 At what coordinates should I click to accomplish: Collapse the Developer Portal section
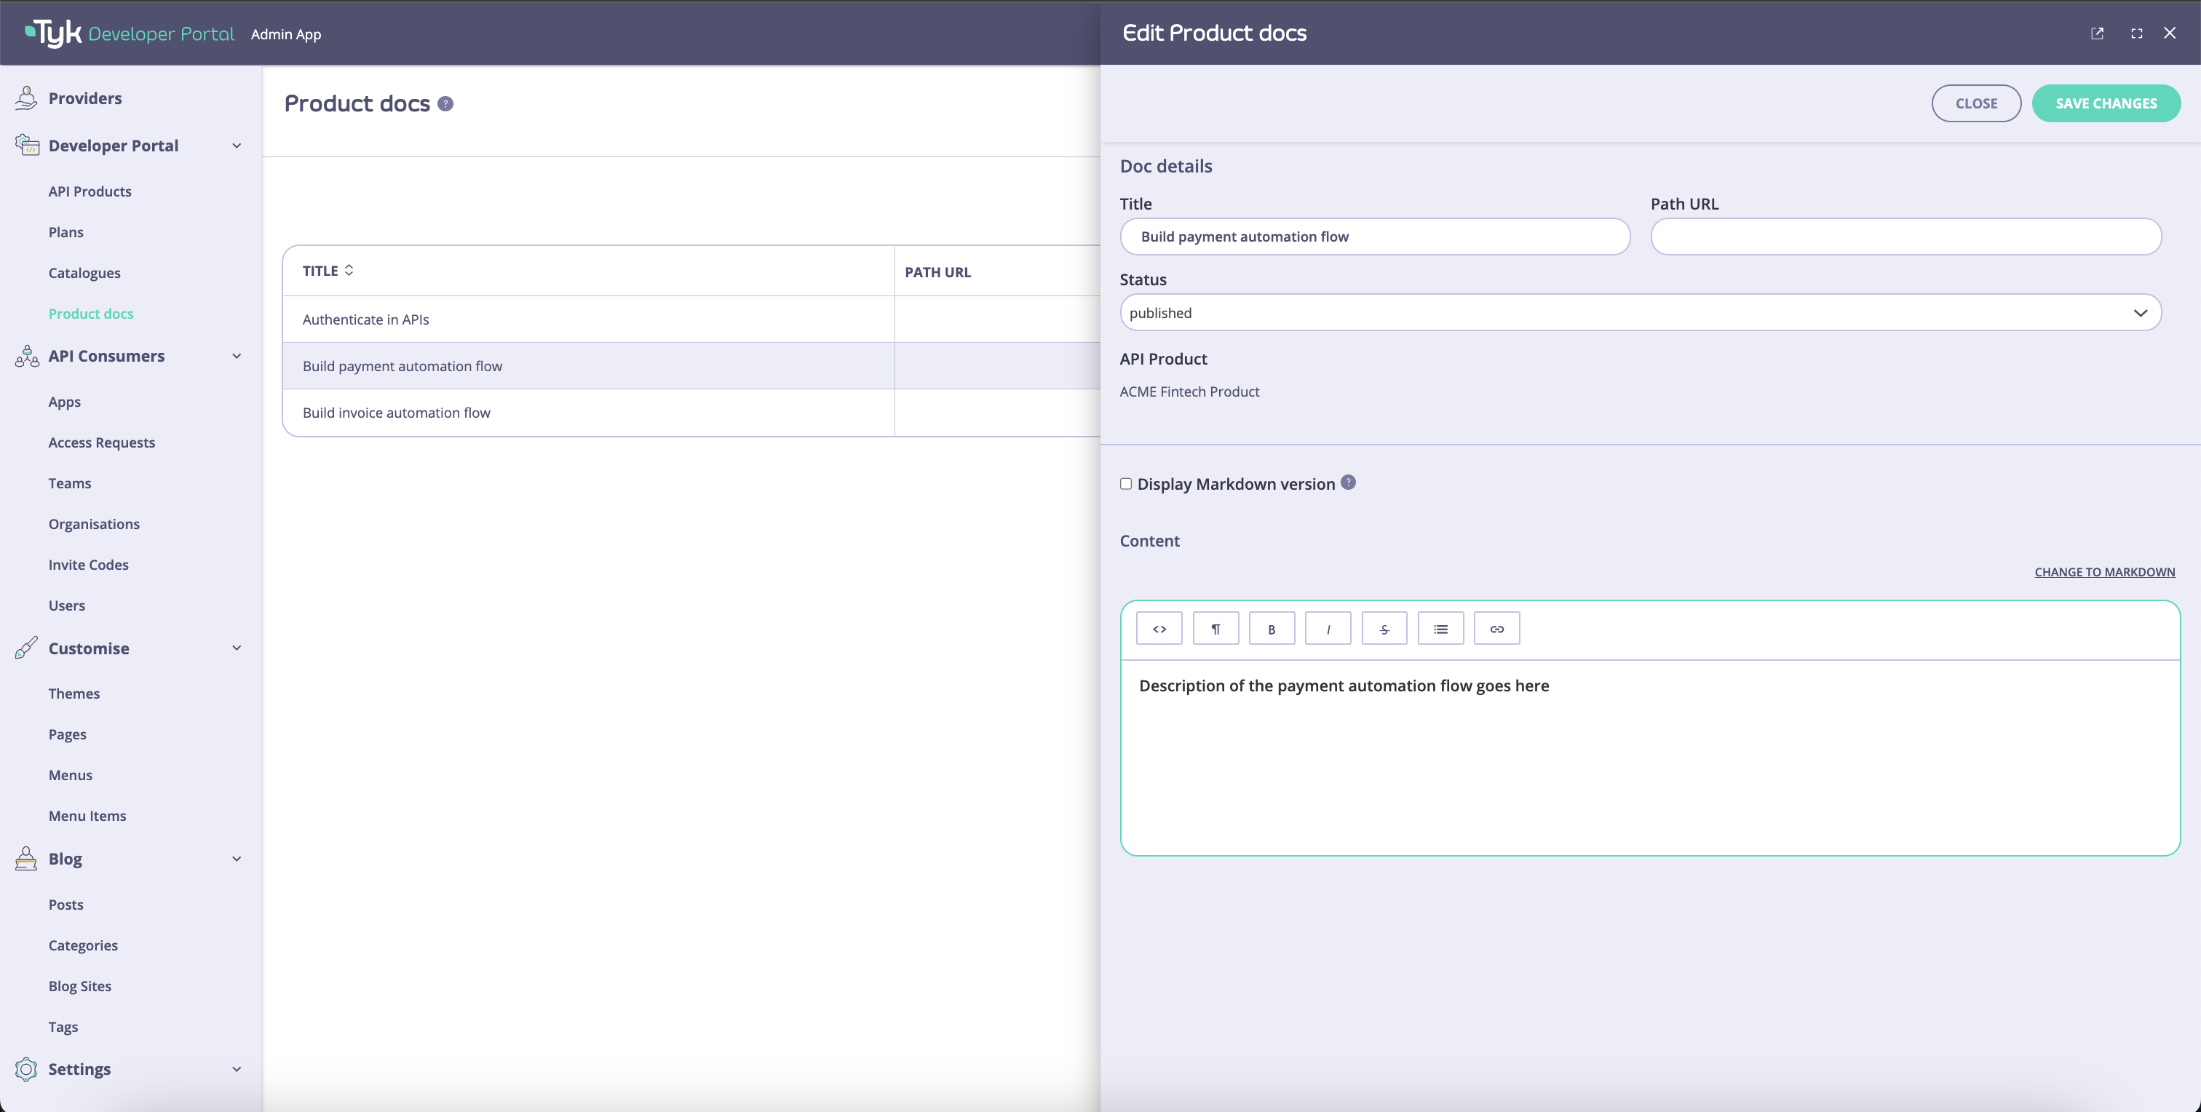[237, 146]
